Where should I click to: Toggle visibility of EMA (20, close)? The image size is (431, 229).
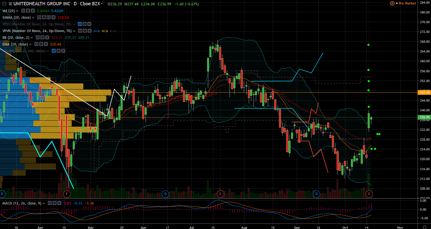pyautogui.click(x=36, y=44)
